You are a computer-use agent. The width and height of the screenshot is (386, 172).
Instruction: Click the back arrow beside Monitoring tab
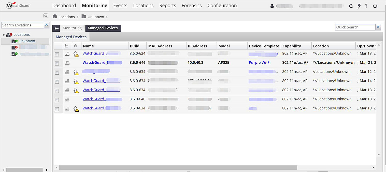tap(56, 28)
